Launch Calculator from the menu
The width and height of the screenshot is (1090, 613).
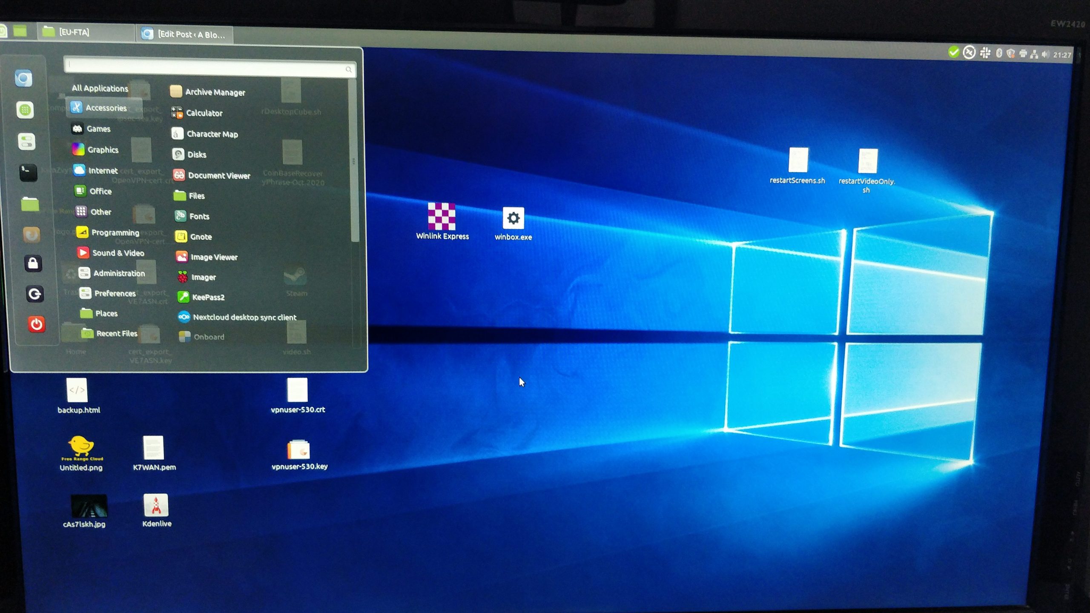(197, 113)
